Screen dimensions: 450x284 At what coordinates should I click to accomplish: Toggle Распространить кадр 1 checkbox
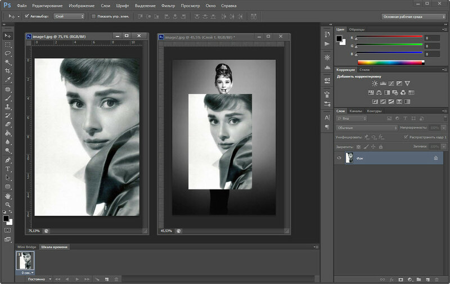pyautogui.click(x=406, y=137)
